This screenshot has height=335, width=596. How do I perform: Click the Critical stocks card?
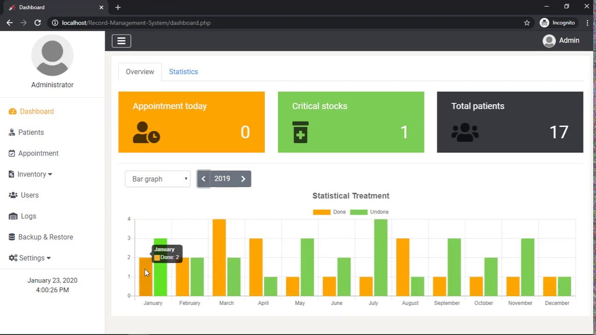point(351,122)
